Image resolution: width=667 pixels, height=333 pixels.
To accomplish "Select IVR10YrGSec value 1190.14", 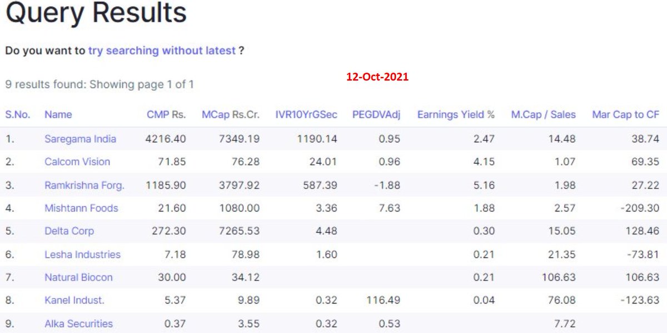I will coord(317,139).
